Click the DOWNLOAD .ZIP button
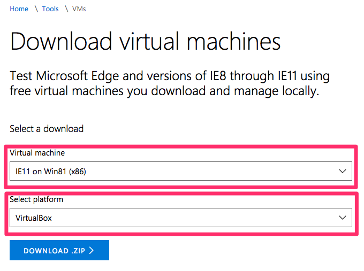Screen dimensions: 364x271 [x=59, y=250]
